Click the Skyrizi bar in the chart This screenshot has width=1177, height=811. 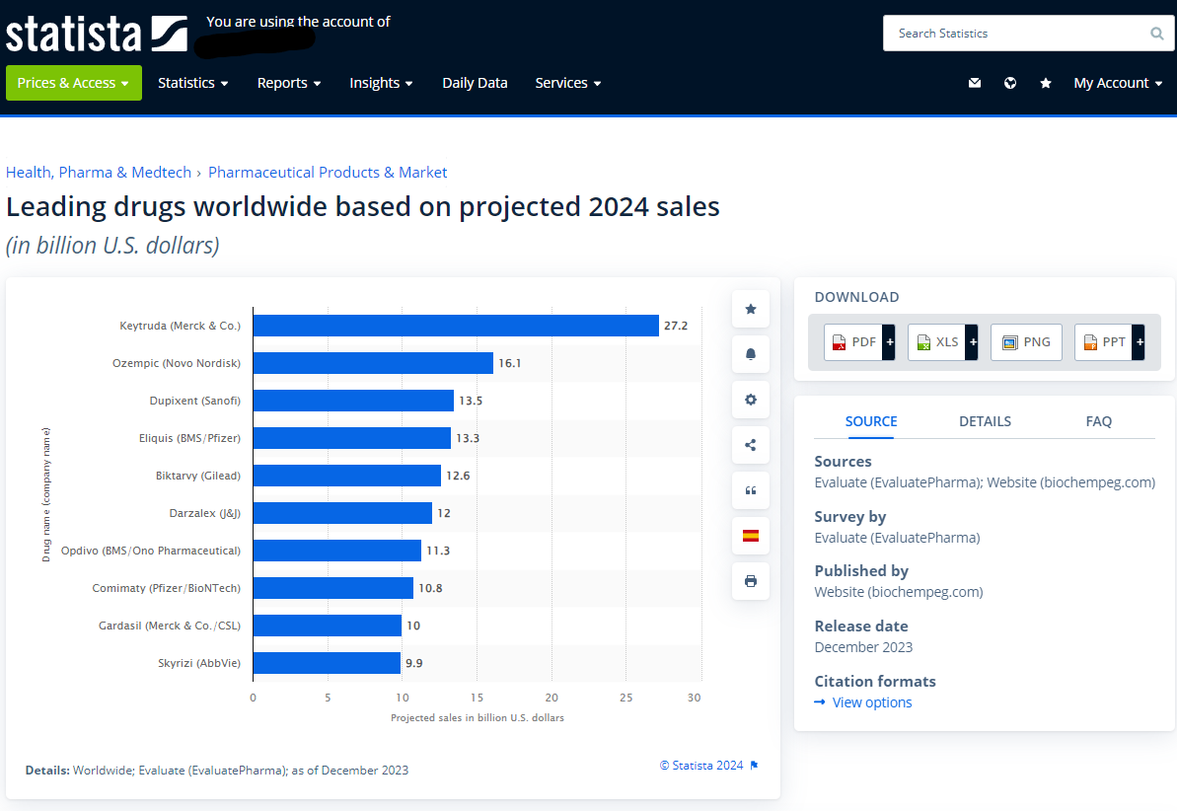point(327,663)
